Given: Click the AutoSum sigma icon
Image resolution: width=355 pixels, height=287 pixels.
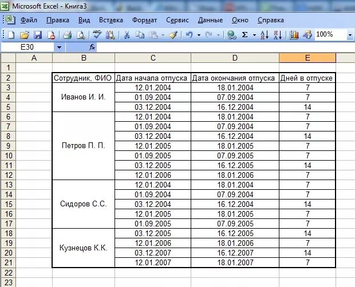Looking at the screenshot, I should point(244,35).
